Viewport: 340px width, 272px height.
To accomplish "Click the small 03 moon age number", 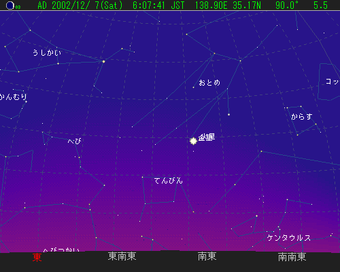I will click(x=18, y=7).
